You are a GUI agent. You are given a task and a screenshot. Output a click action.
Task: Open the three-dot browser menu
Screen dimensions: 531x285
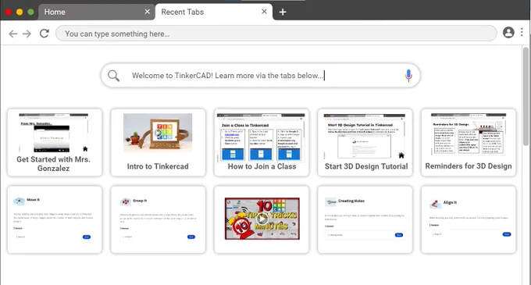[522, 32]
